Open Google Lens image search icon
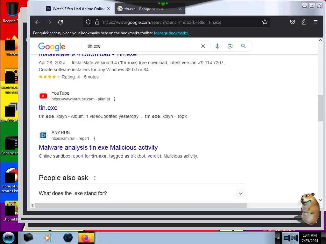Screen dimensions: 326x244 click(230, 46)
